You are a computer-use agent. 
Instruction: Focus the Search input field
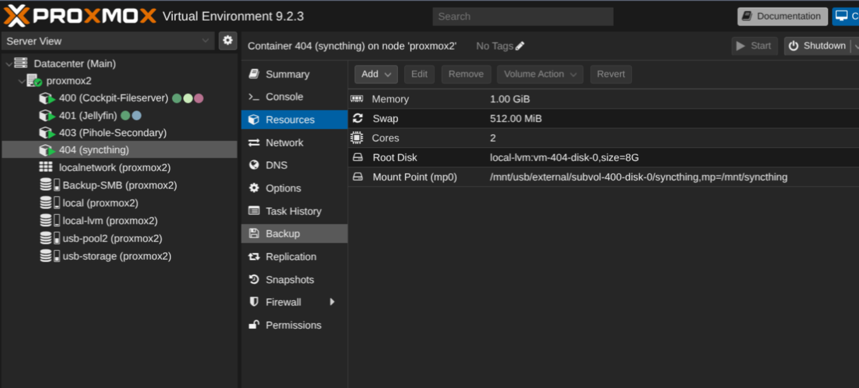tap(523, 17)
